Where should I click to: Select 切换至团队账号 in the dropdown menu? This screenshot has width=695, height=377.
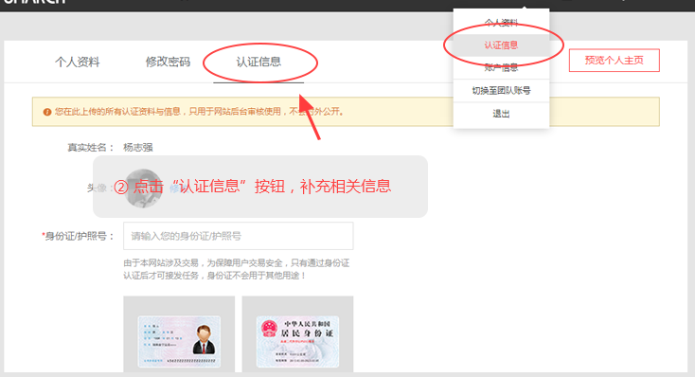pos(501,91)
